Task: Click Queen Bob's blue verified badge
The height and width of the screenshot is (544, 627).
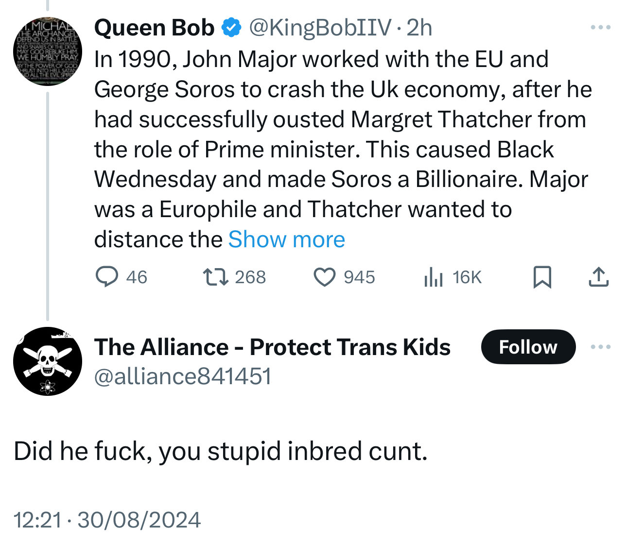Action: click(231, 28)
